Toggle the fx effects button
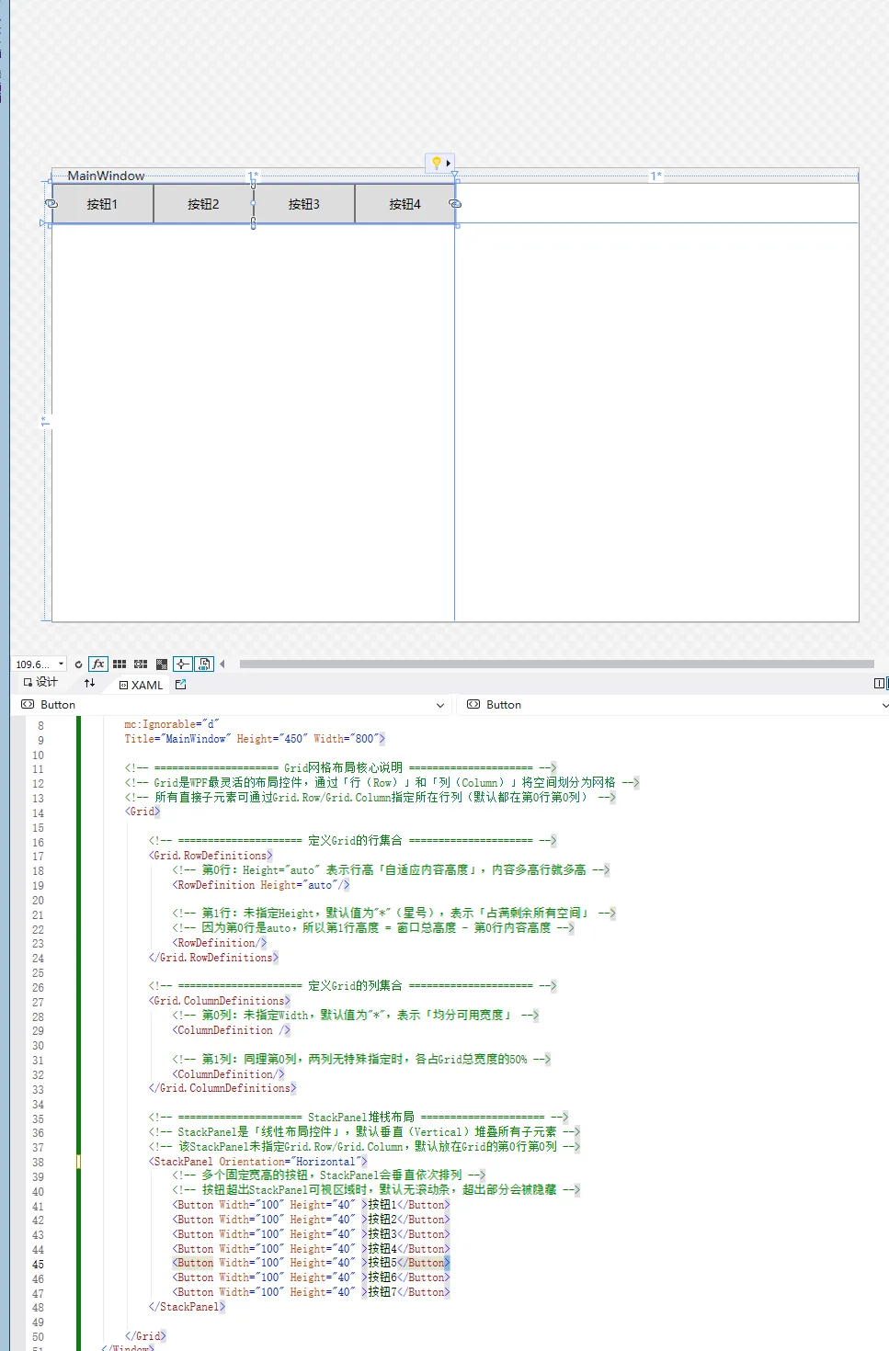Viewport: 889px width, 1351px height. (x=98, y=664)
